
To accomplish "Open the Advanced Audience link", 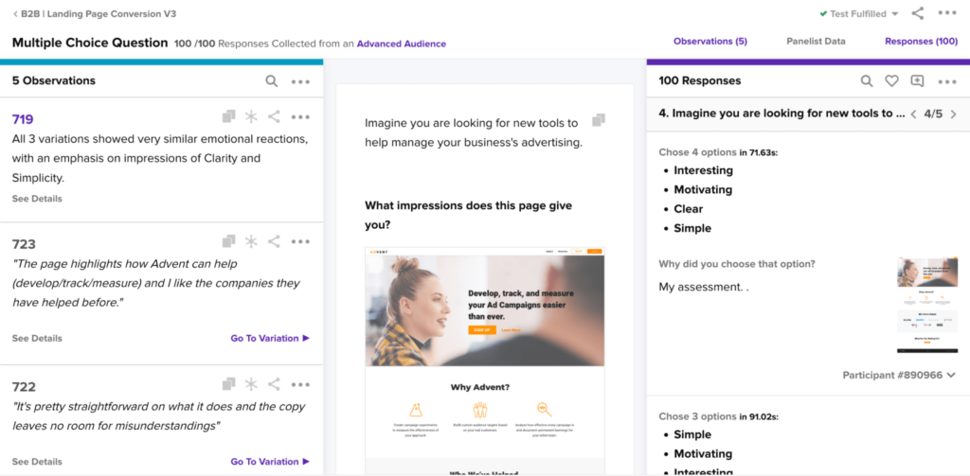I will 402,44.
